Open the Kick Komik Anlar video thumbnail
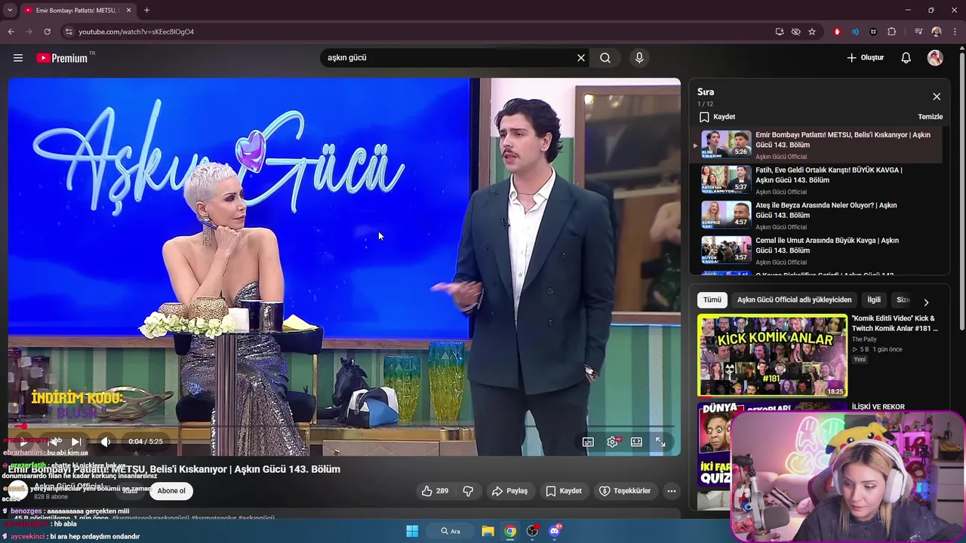This screenshot has width=966, height=543. coord(772,355)
